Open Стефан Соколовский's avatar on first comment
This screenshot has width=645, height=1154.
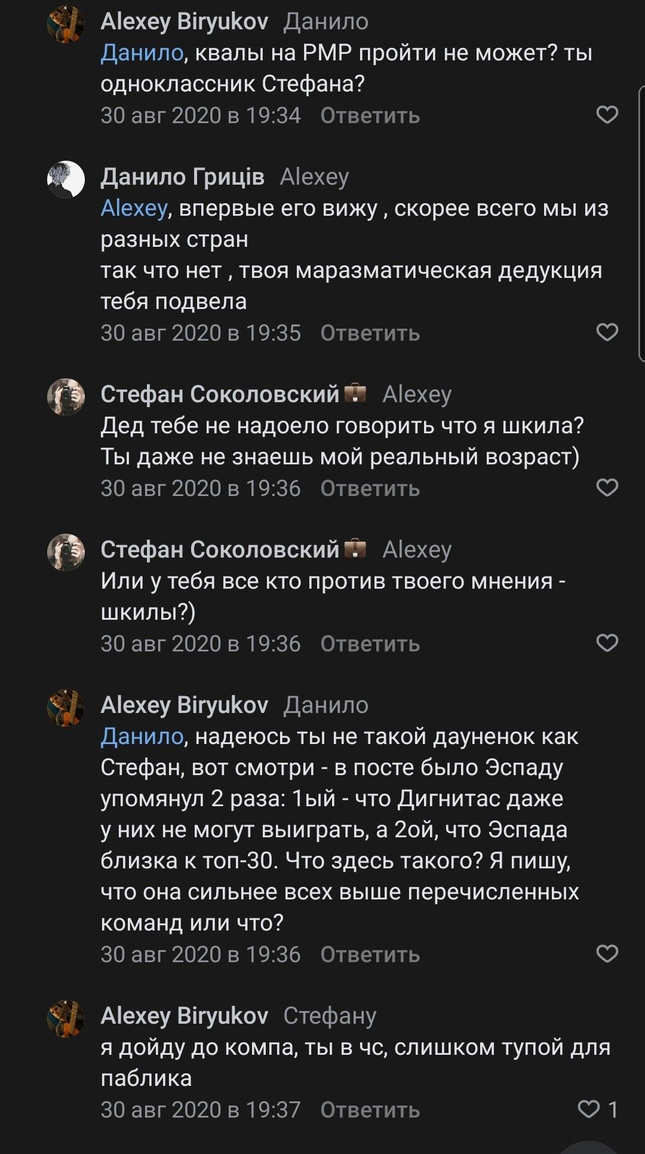click(x=66, y=396)
